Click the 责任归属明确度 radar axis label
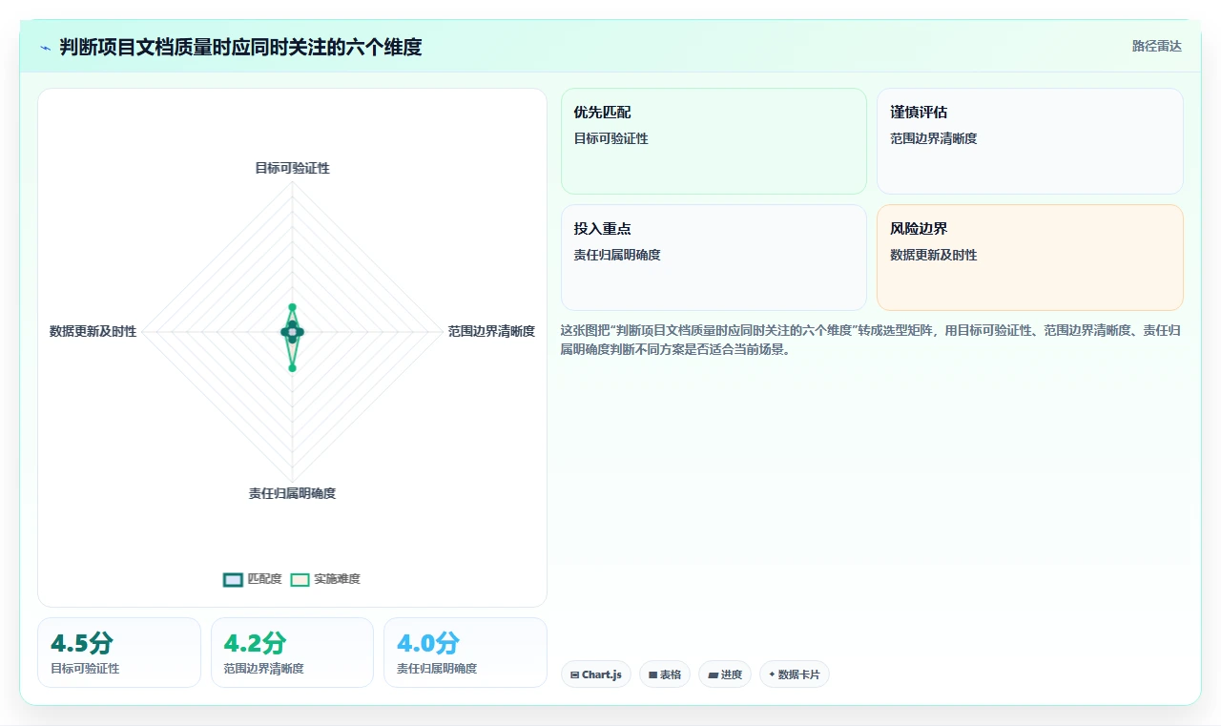 (292, 493)
